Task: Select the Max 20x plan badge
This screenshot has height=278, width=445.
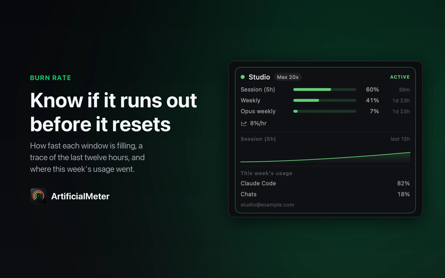Action: coord(288,77)
